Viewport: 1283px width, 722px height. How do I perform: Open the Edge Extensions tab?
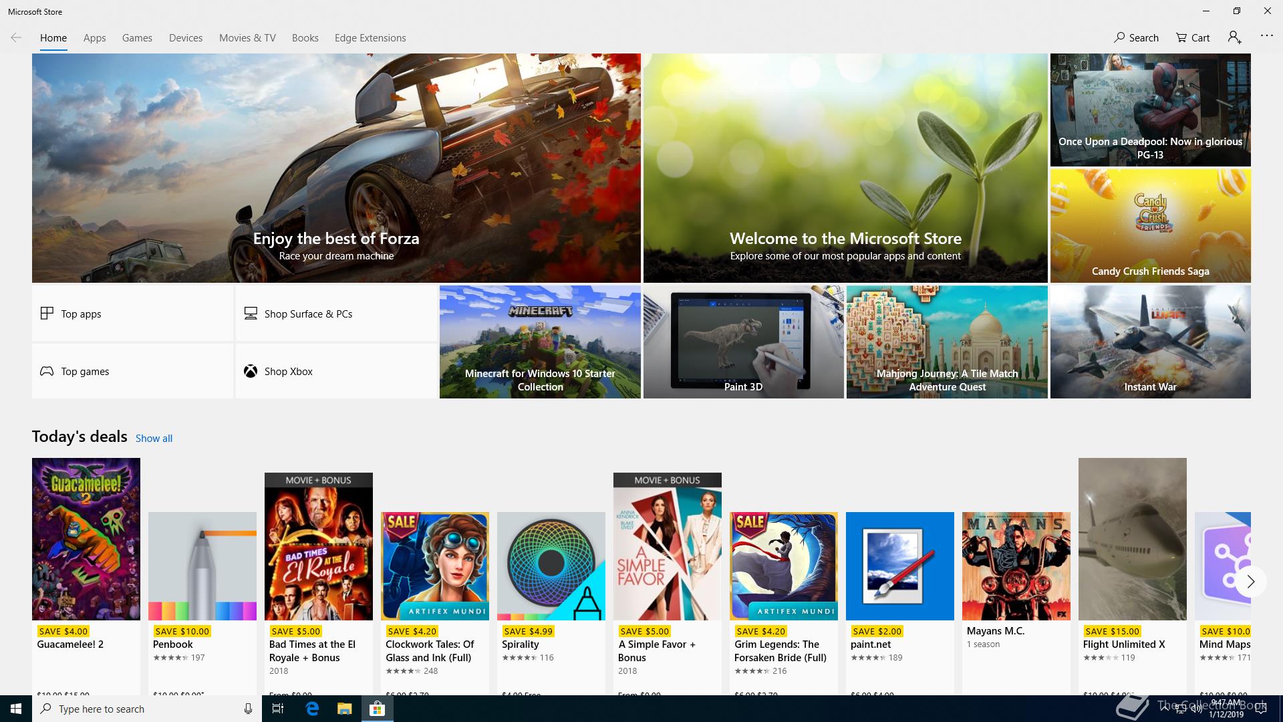click(x=370, y=38)
